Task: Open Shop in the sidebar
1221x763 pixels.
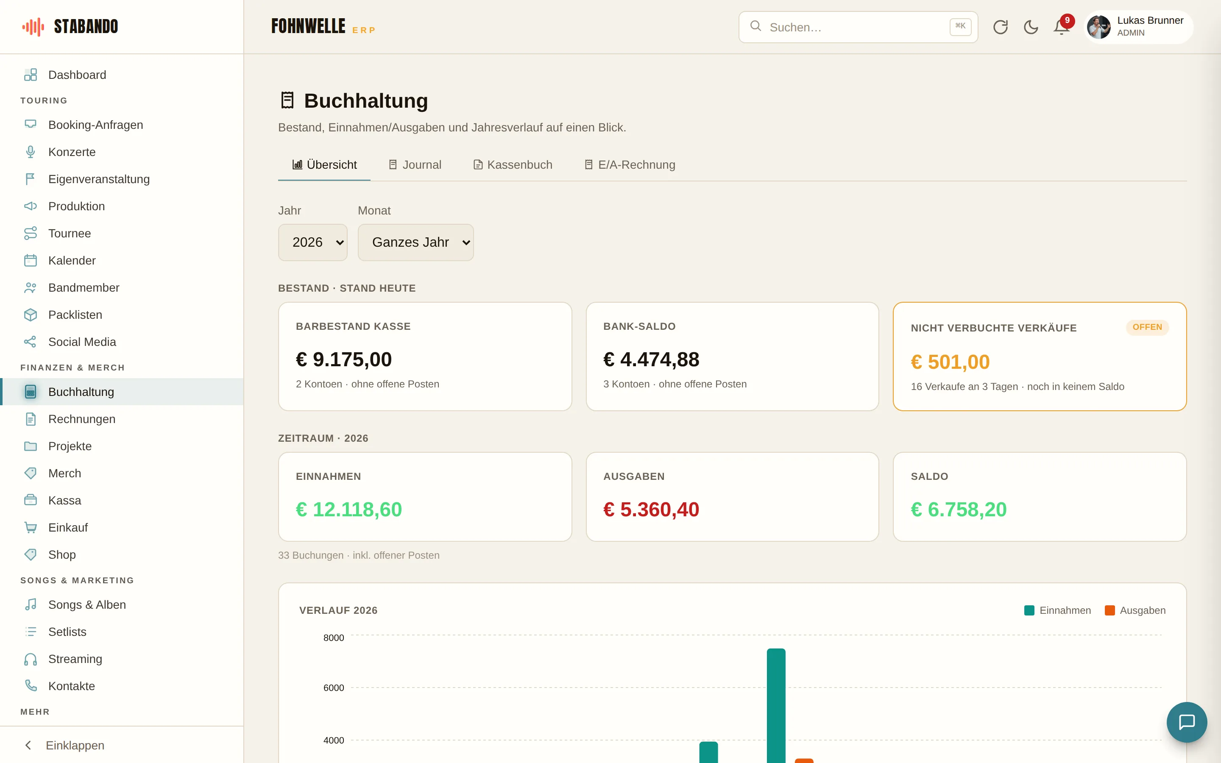Action: click(122, 554)
